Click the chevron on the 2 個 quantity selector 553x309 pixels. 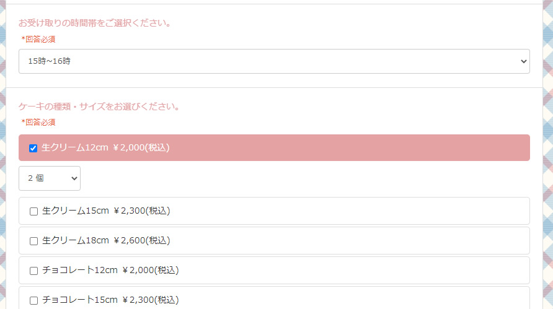(74, 178)
